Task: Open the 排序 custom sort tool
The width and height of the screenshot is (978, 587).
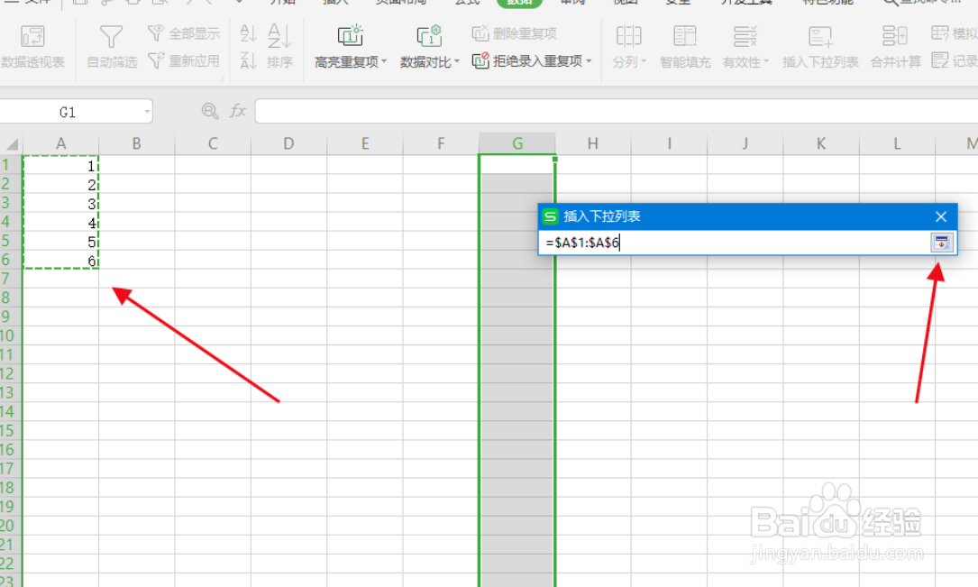Action: click(279, 47)
